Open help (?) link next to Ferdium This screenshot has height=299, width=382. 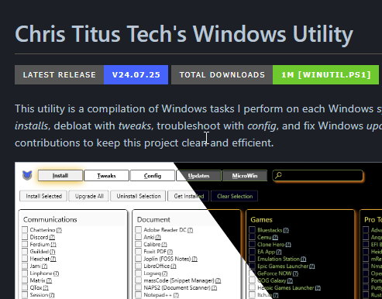[53, 245]
